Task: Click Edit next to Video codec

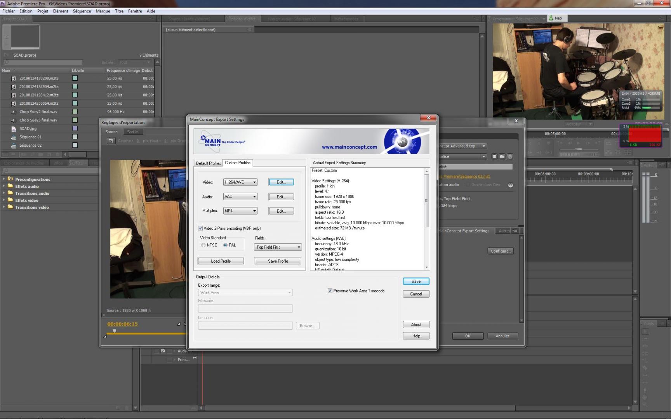Action: coord(281,182)
